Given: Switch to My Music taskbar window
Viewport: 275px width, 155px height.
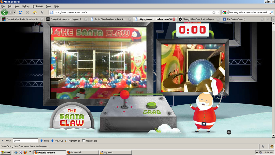Looking at the screenshot, I should tap(115, 152).
